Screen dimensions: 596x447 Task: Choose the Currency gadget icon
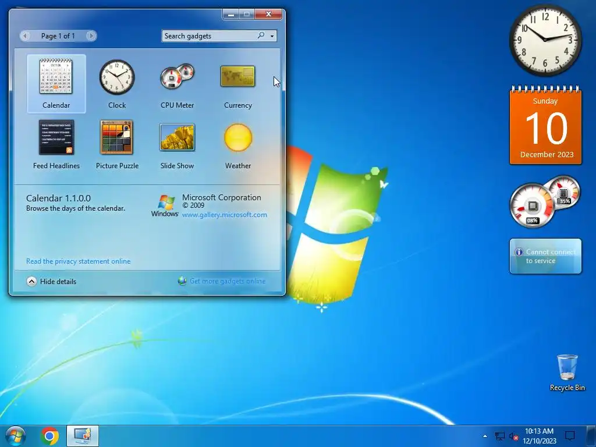pyautogui.click(x=238, y=76)
